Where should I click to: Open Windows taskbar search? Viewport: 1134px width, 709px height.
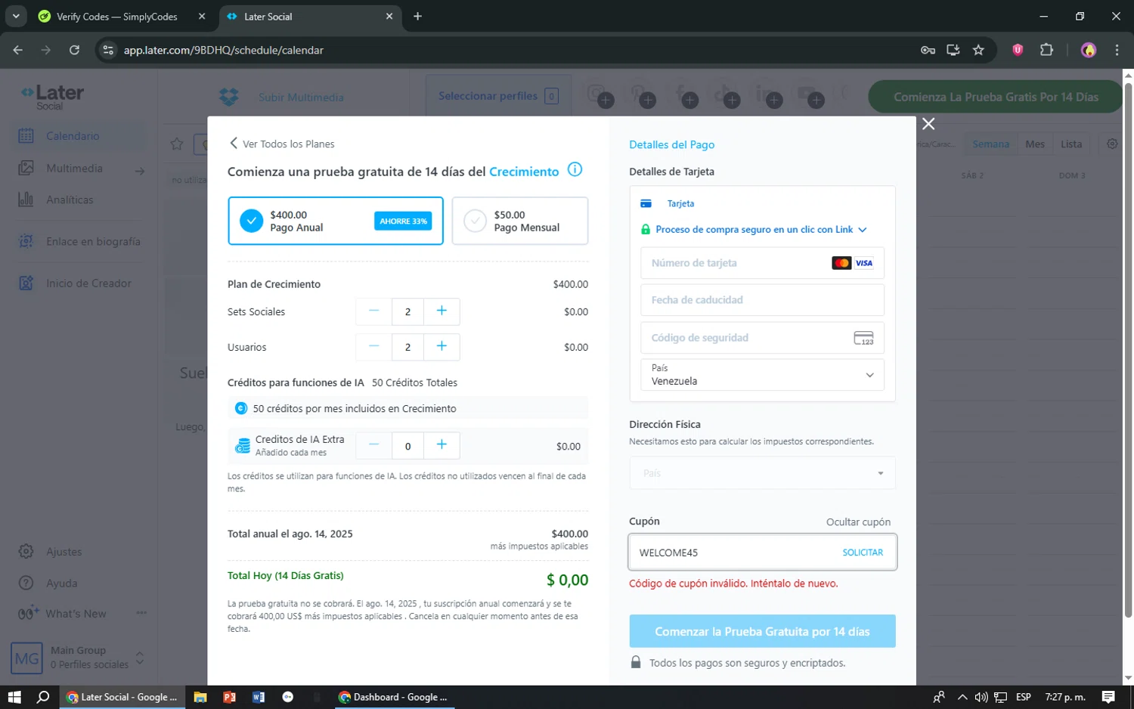point(43,697)
